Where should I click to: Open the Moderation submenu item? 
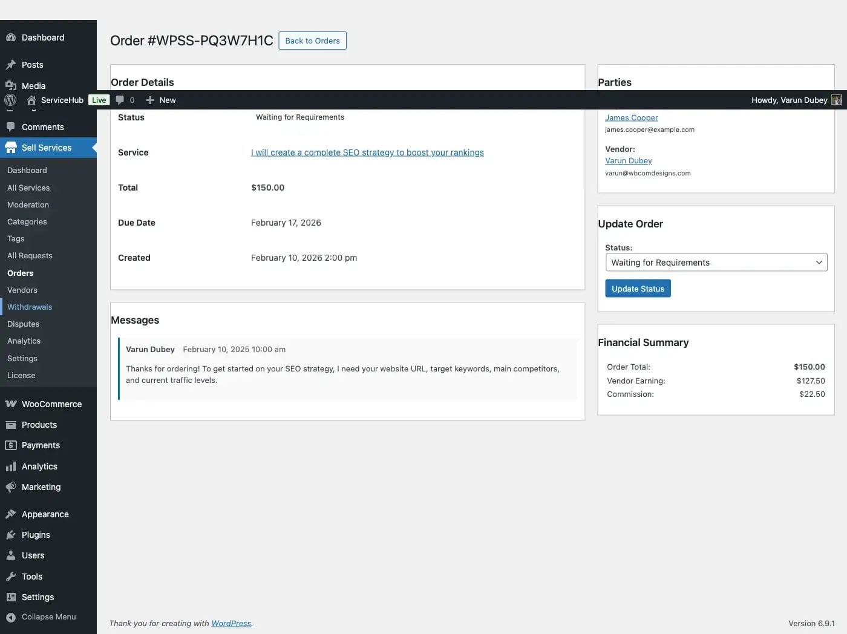27,204
